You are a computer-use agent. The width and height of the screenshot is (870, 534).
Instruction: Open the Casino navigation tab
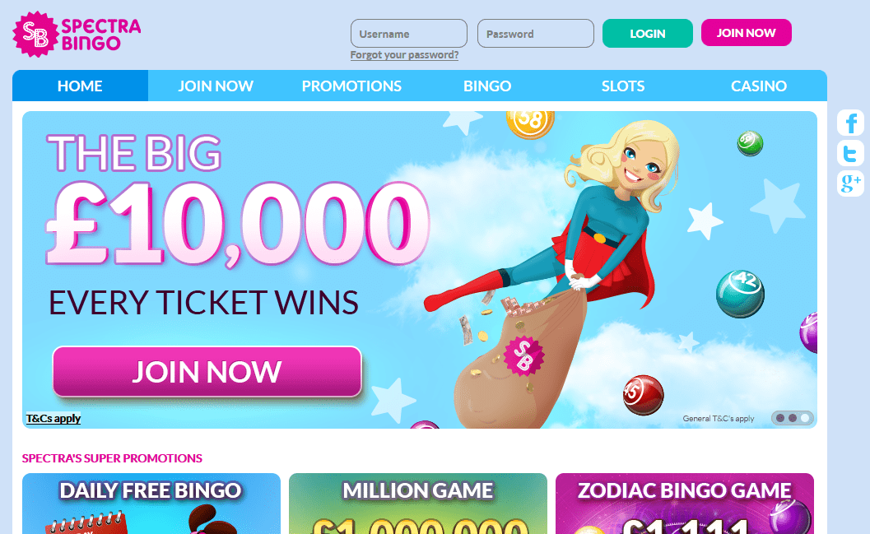759,86
